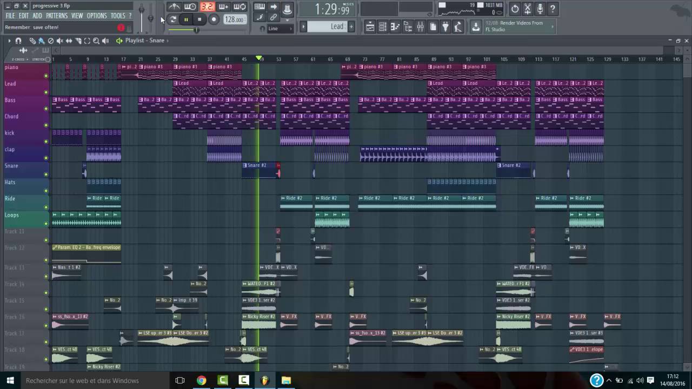The width and height of the screenshot is (692, 389).
Task: Open Windows Start menu
Action: click(10, 380)
